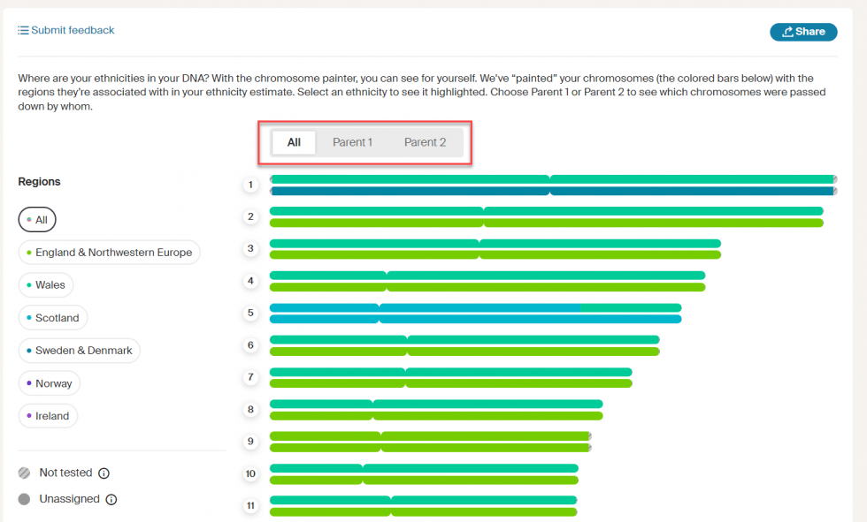Screen dimensions: 867x522
Task: Click the chromosome 1 number badge
Action: tap(250, 185)
